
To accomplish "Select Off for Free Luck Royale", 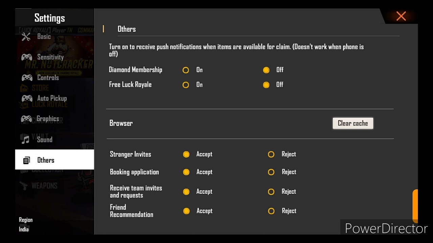I will 266,85.
